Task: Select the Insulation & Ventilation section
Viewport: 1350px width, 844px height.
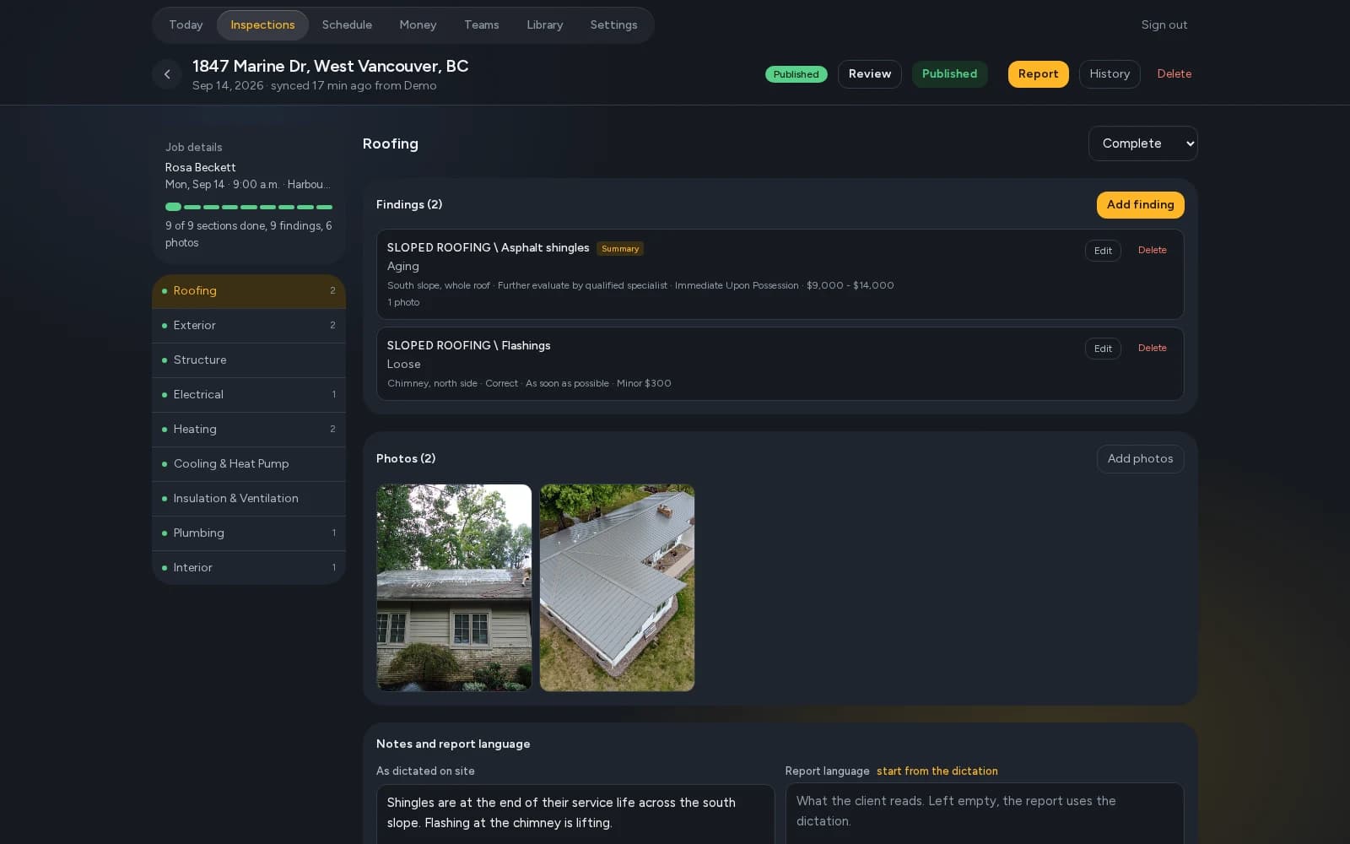Action: (x=249, y=499)
